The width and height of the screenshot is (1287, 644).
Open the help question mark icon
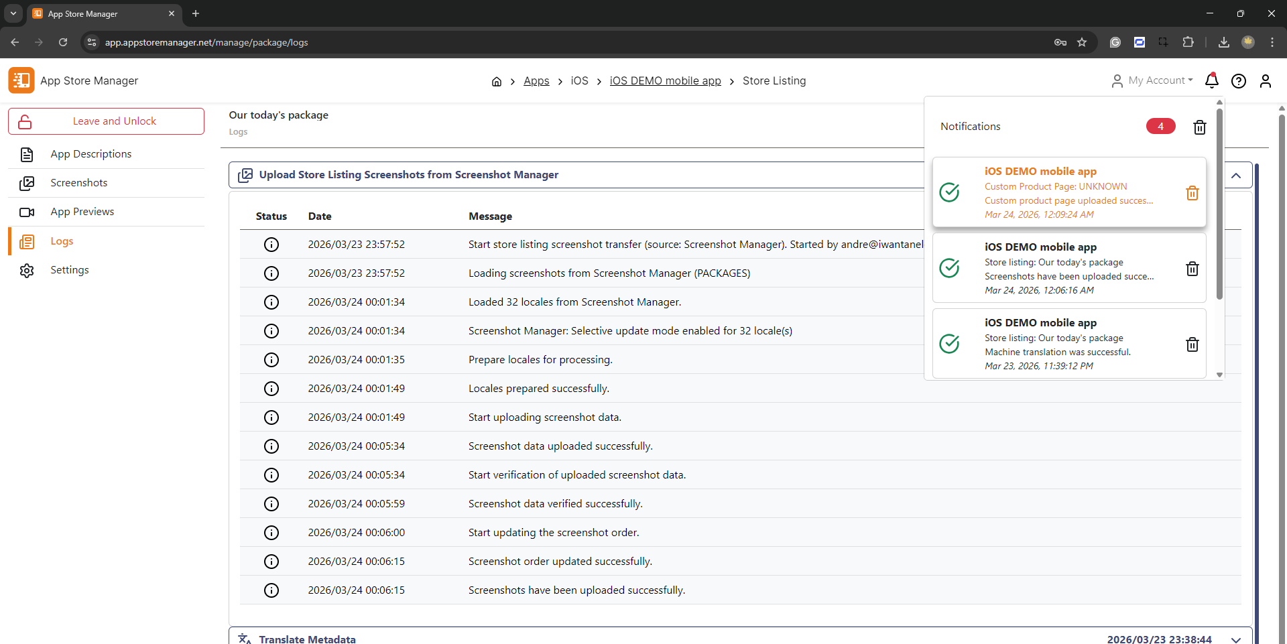(1238, 81)
